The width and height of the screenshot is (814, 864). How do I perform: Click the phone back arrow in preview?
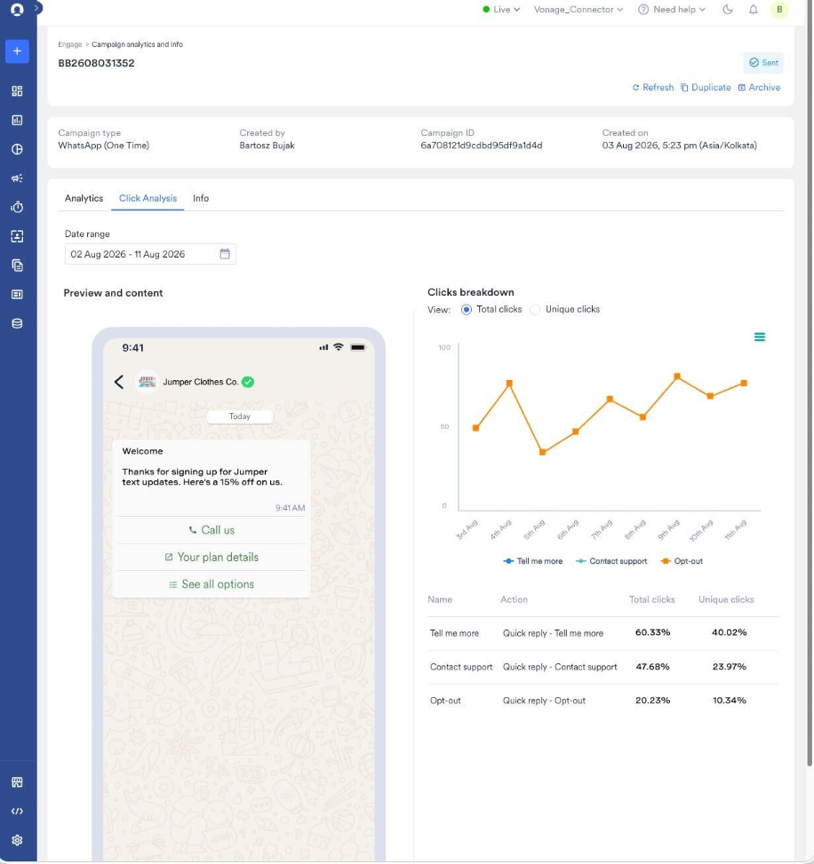point(118,382)
